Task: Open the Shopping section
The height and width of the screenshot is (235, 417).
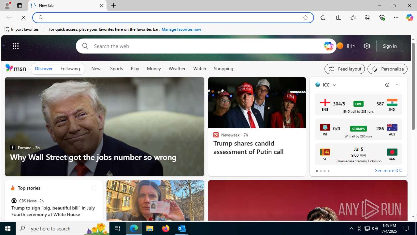Action: click(223, 69)
